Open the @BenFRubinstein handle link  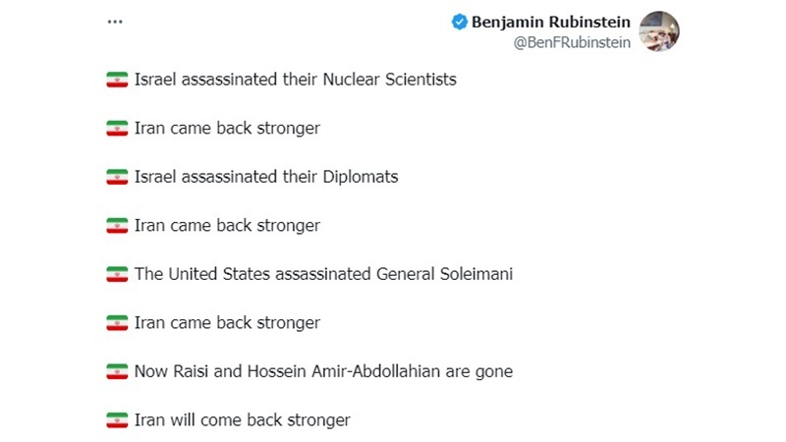point(572,42)
